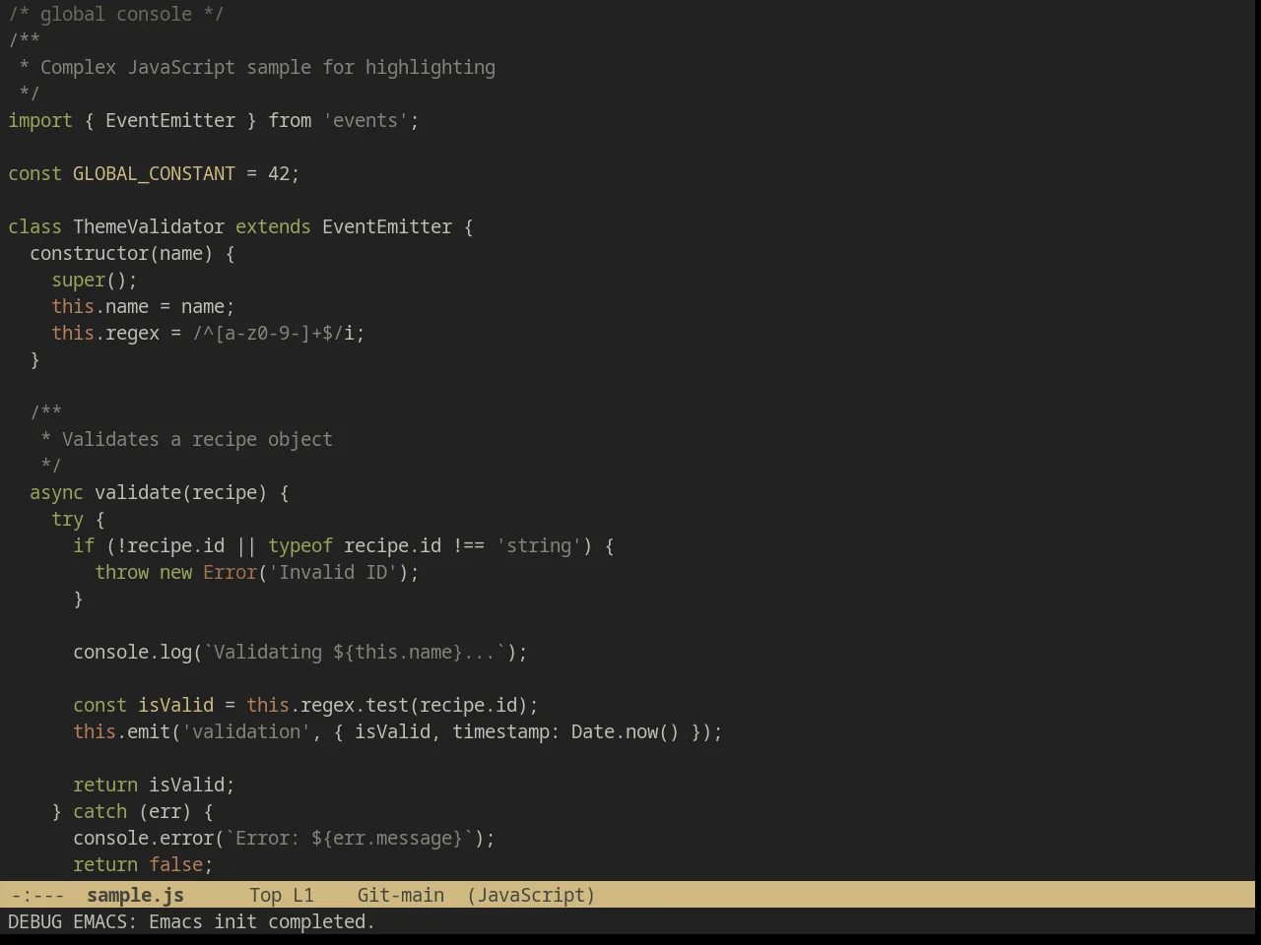Image resolution: width=1261 pixels, height=945 pixels.
Task: Click 'isValid' in the const declaration
Action: pyautogui.click(x=175, y=706)
